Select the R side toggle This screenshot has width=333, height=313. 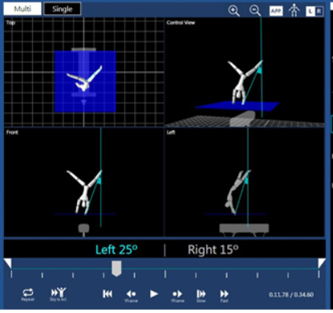[x=319, y=11]
